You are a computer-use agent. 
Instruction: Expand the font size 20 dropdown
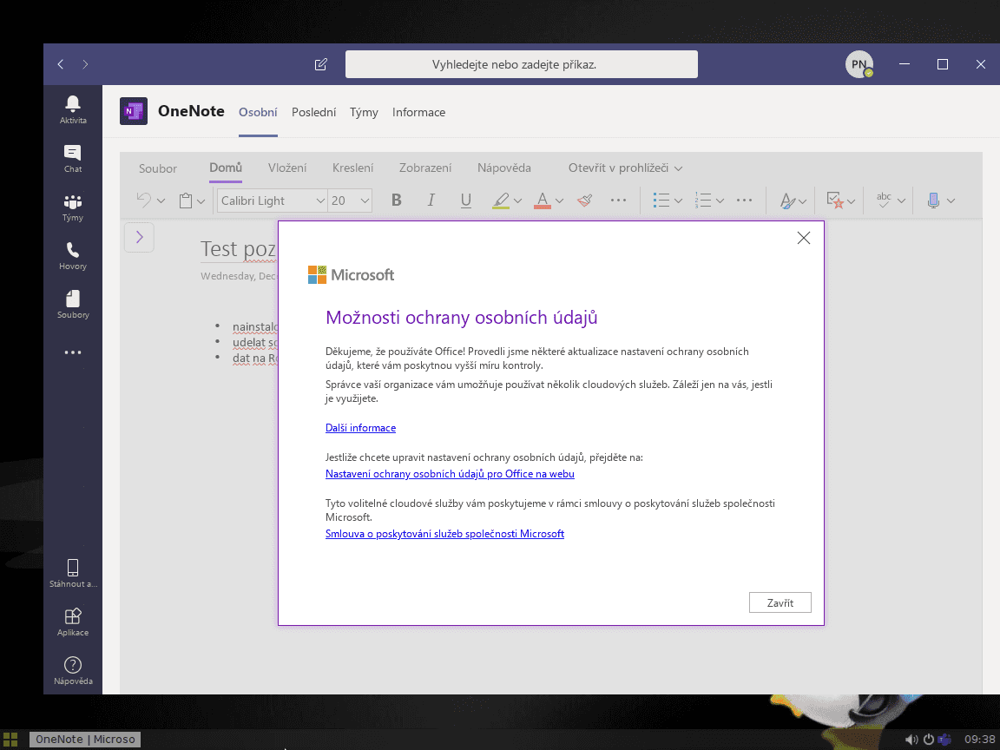click(350, 200)
